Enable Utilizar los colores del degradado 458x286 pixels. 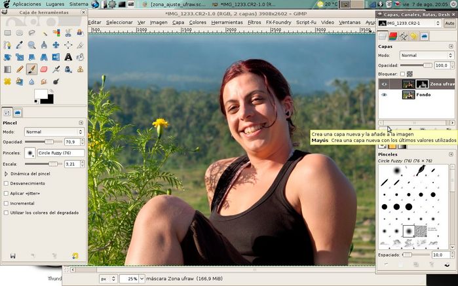[x=6, y=213]
